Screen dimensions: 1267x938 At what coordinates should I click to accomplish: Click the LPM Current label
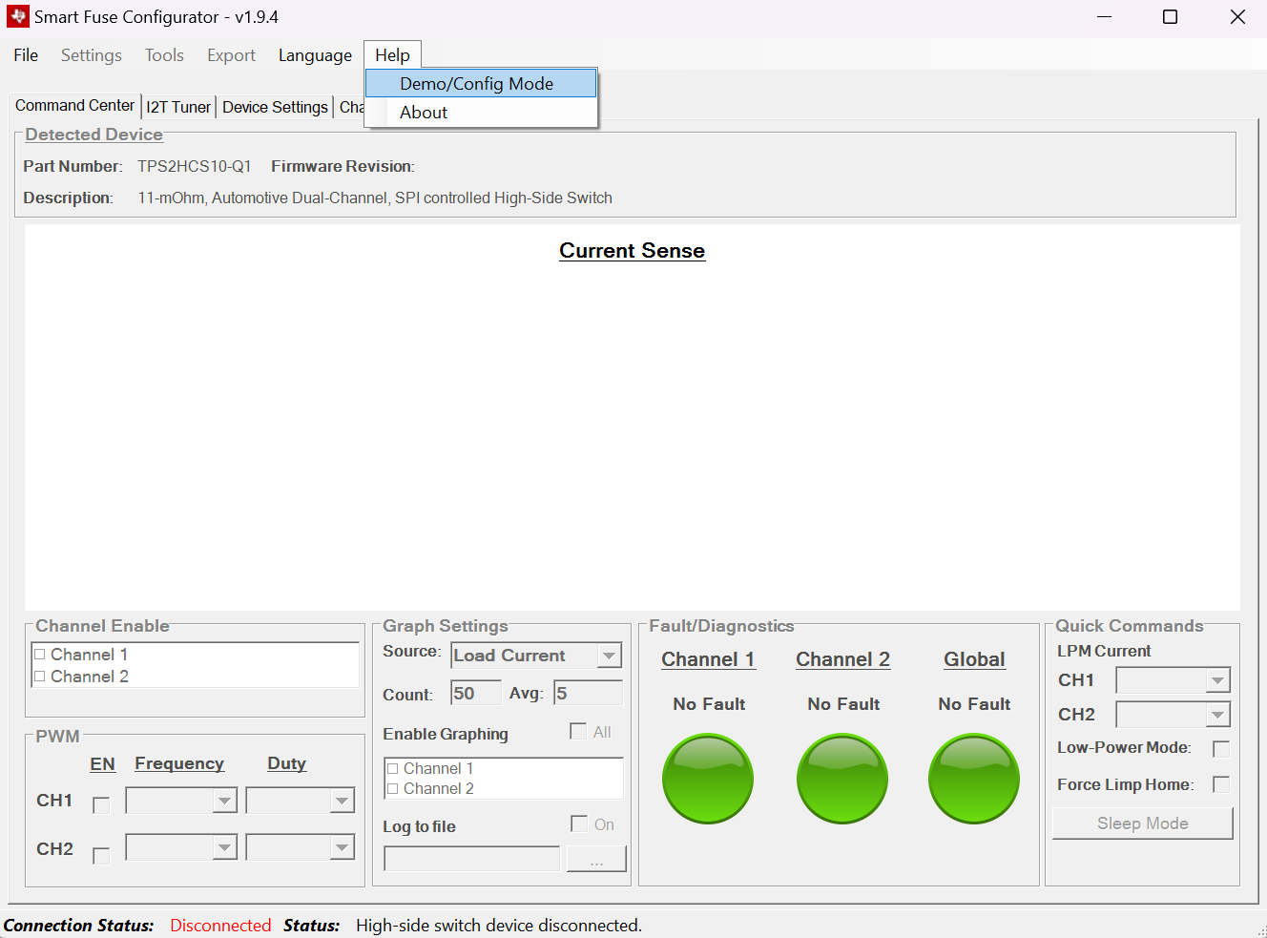click(x=1104, y=651)
